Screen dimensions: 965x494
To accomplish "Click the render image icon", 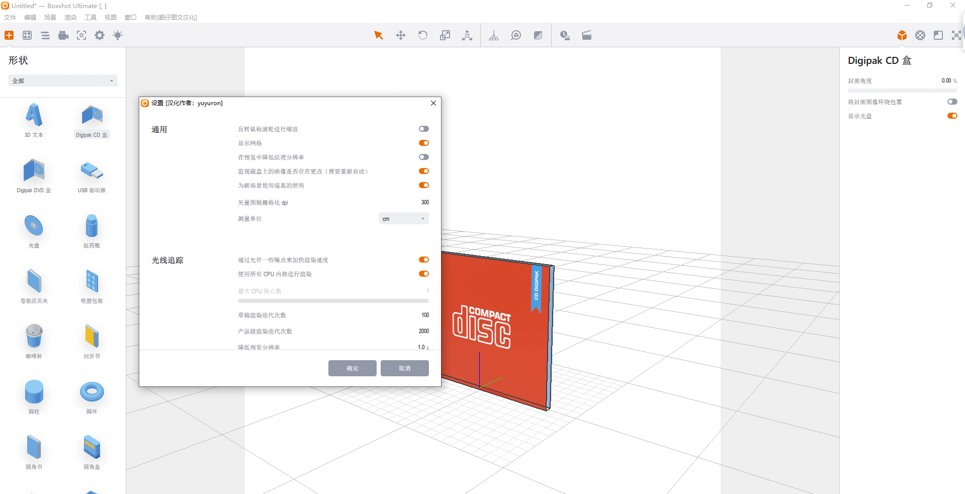I will (565, 35).
